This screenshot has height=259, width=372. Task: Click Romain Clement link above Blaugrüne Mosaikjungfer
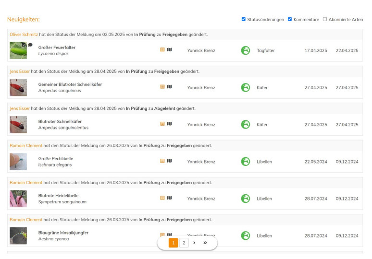(26, 220)
